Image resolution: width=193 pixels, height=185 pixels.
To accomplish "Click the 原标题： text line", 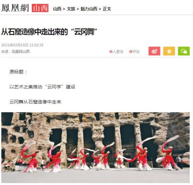I will [x=18, y=72].
